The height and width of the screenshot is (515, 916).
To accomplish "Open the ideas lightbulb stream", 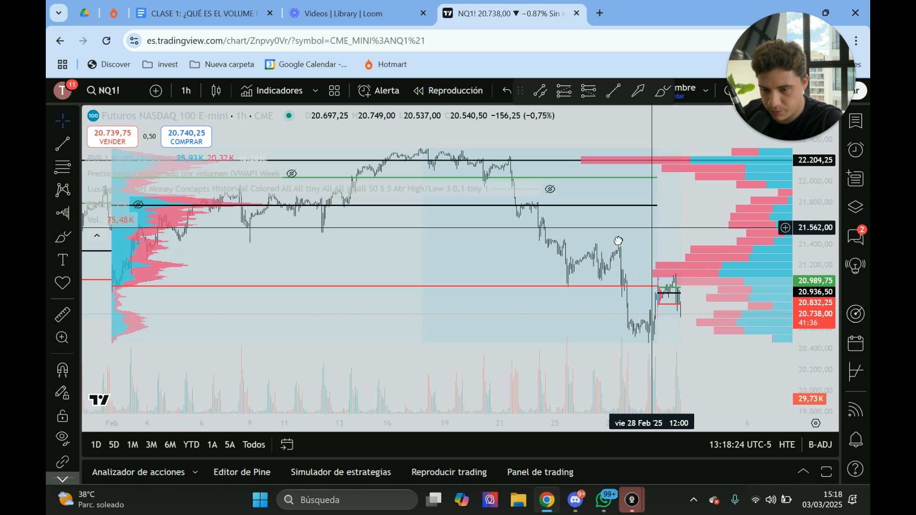I will pyautogui.click(x=856, y=265).
